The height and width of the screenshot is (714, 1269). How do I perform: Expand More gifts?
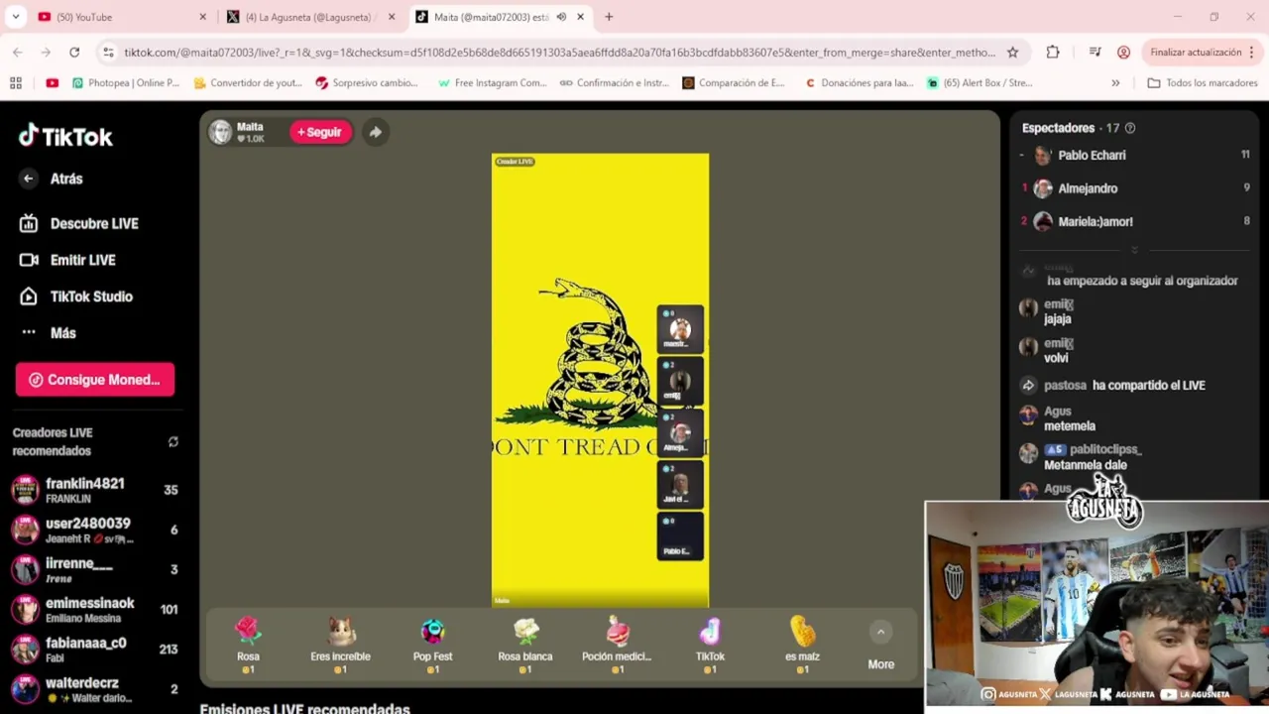[880, 646]
